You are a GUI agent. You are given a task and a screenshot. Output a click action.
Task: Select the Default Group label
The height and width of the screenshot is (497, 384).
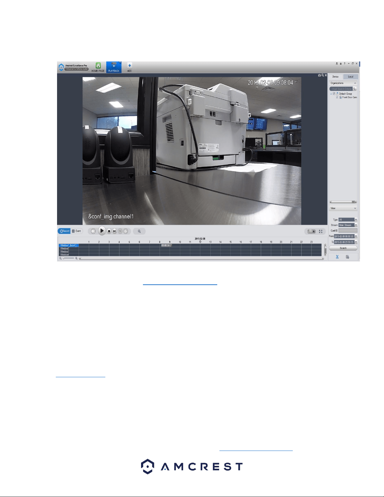pyautogui.click(x=345, y=93)
